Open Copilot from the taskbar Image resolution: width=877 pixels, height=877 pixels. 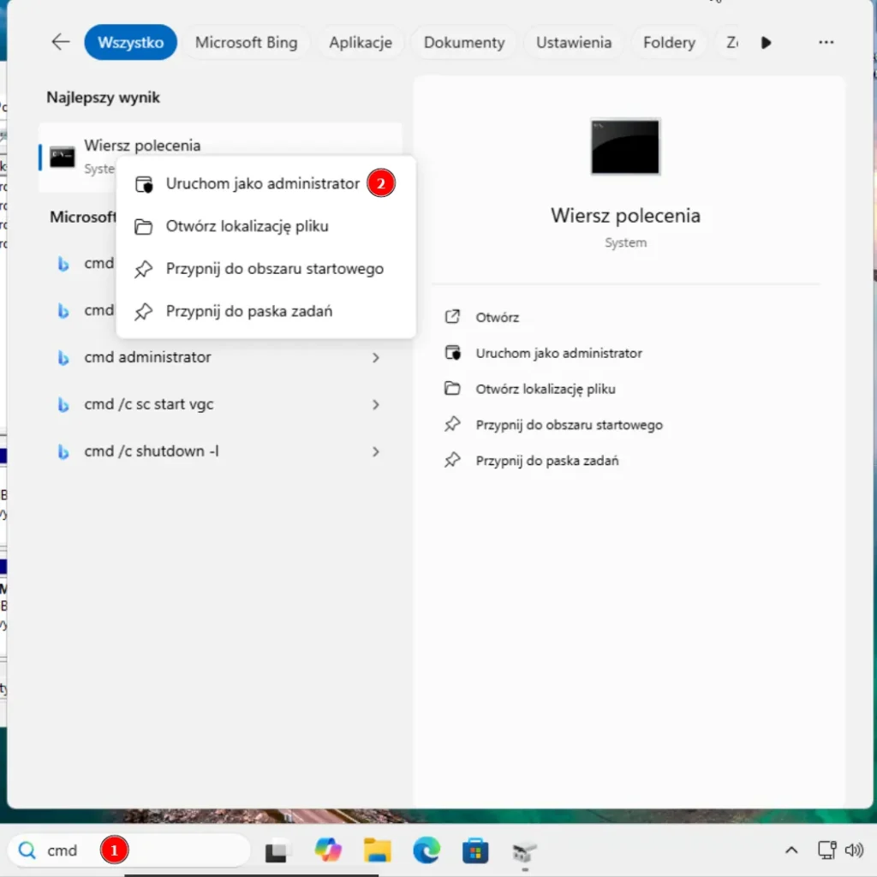328,850
